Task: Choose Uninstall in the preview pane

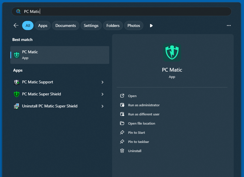Action: (134, 151)
